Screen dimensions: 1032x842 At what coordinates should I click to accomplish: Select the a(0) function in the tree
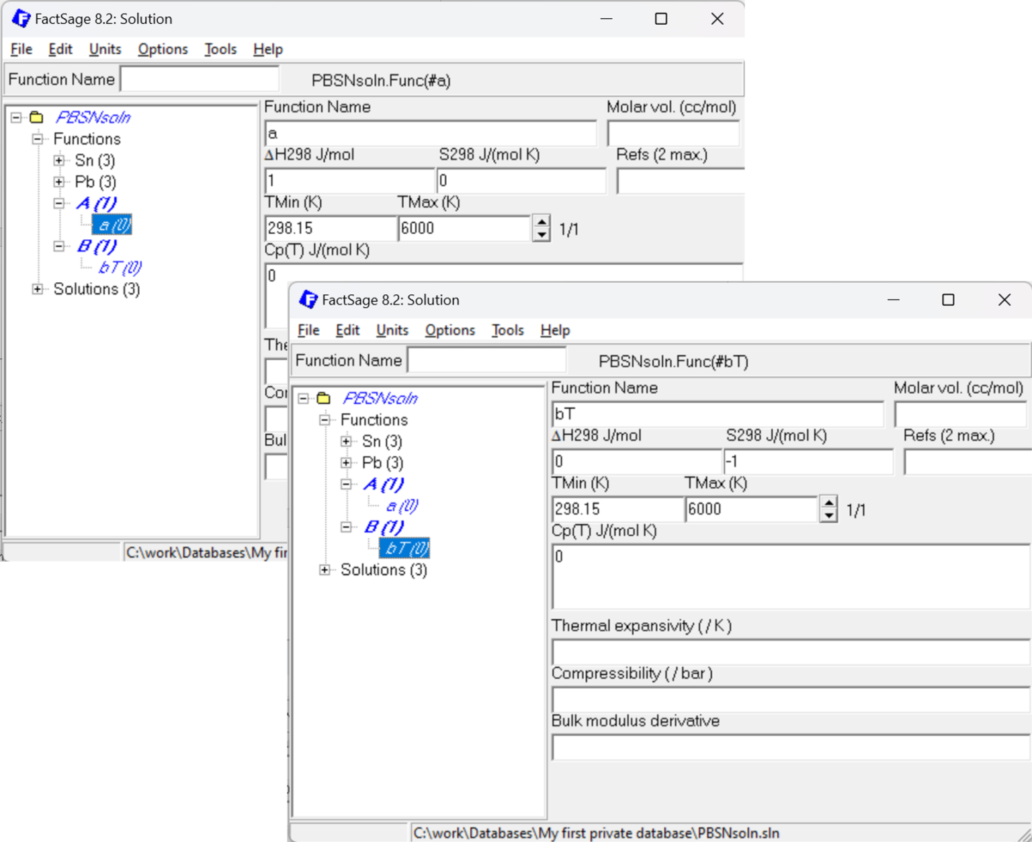(x=404, y=505)
